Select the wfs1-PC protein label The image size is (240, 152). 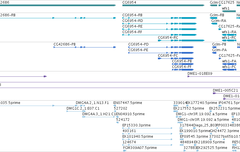[229, 67]
